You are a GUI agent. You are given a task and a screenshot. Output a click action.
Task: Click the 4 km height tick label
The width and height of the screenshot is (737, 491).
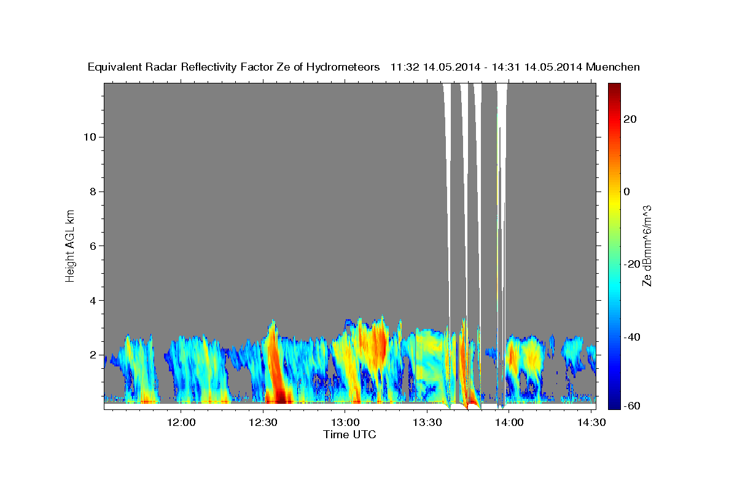pyautogui.click(x=91, y=301)
